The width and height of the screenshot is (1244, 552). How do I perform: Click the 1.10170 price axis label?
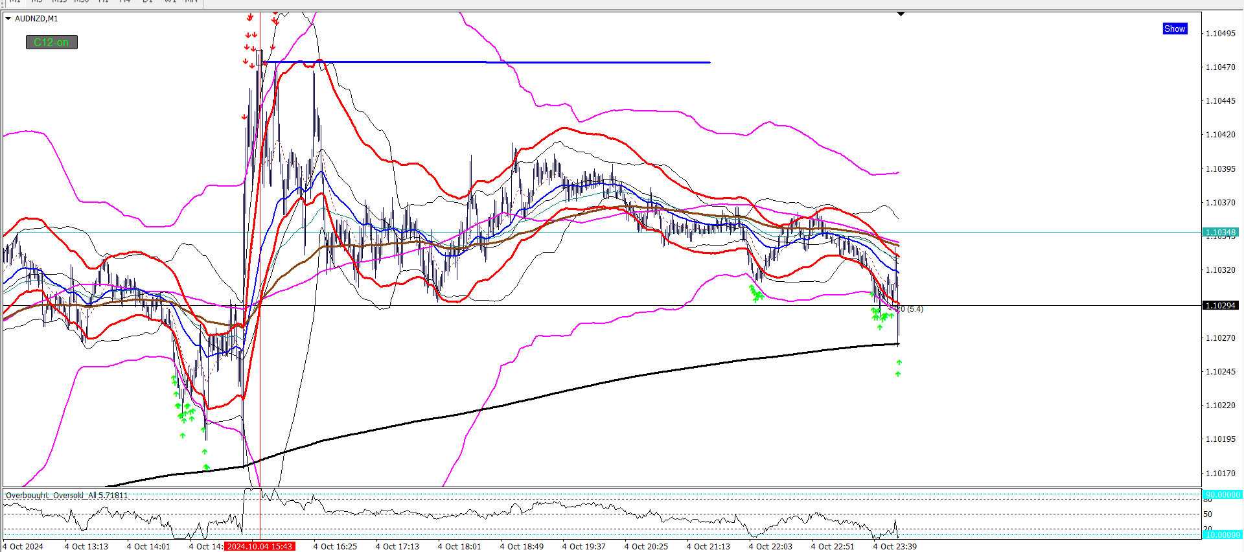[1221, 474]
